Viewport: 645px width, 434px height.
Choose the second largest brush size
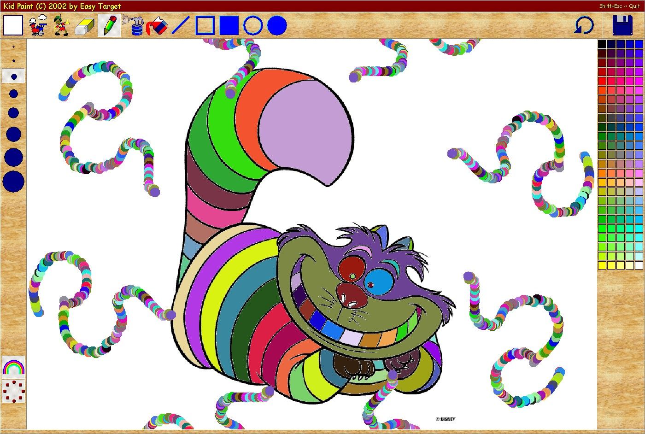pos(13,157)
